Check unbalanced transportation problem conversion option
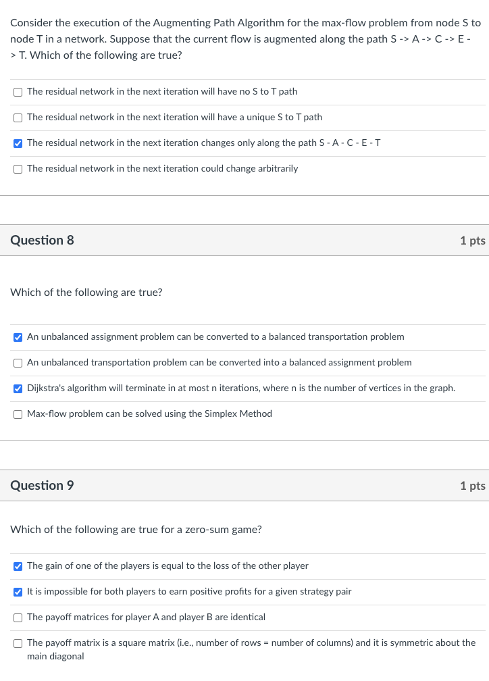This screenshot has width=489, height=681. [x=18, y=363]
